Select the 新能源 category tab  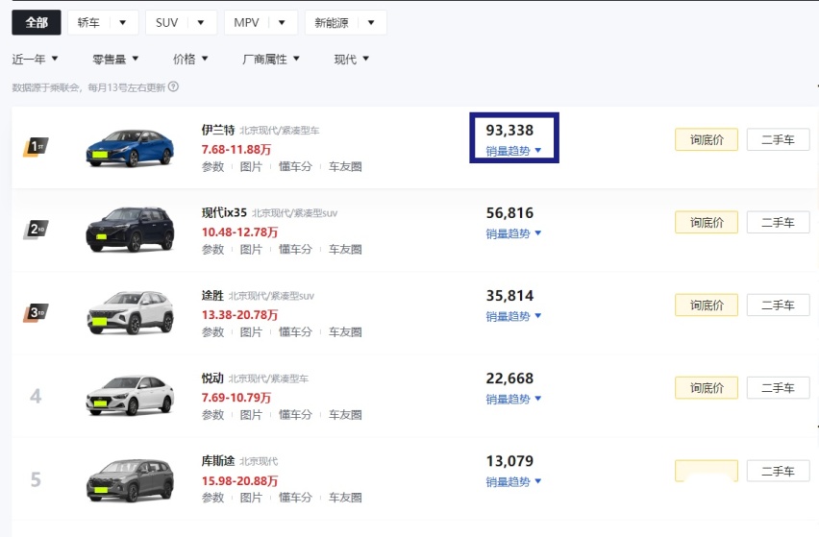[331, 22]
